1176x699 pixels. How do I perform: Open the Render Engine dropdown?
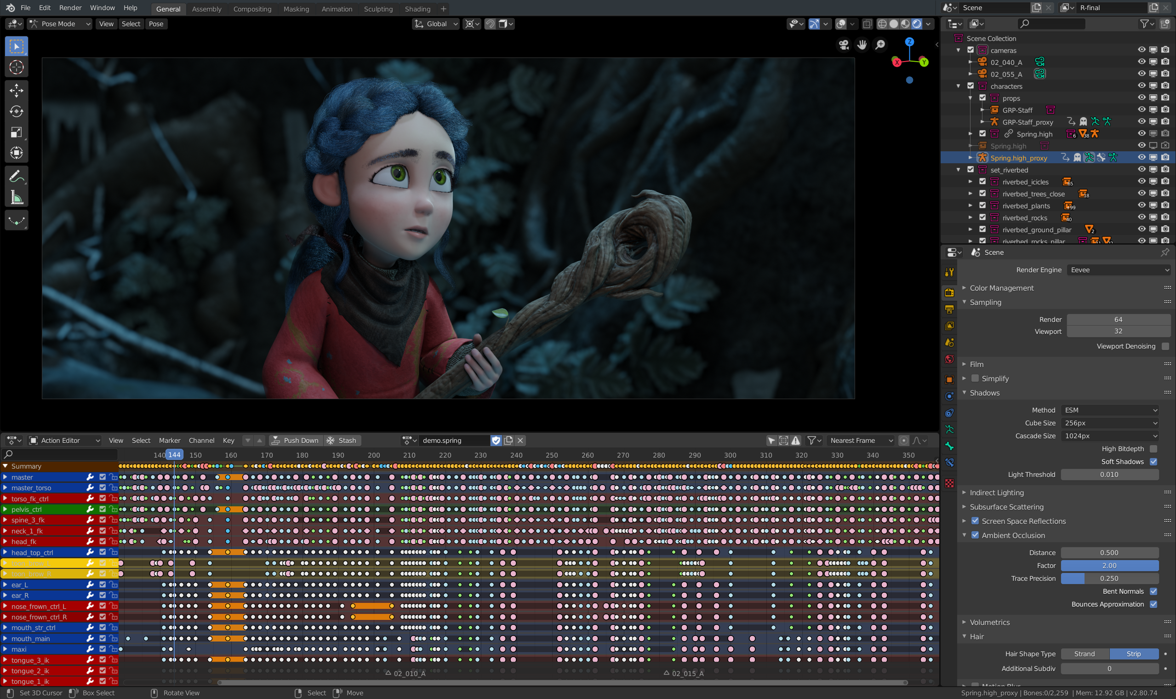tap(1119, 270)
